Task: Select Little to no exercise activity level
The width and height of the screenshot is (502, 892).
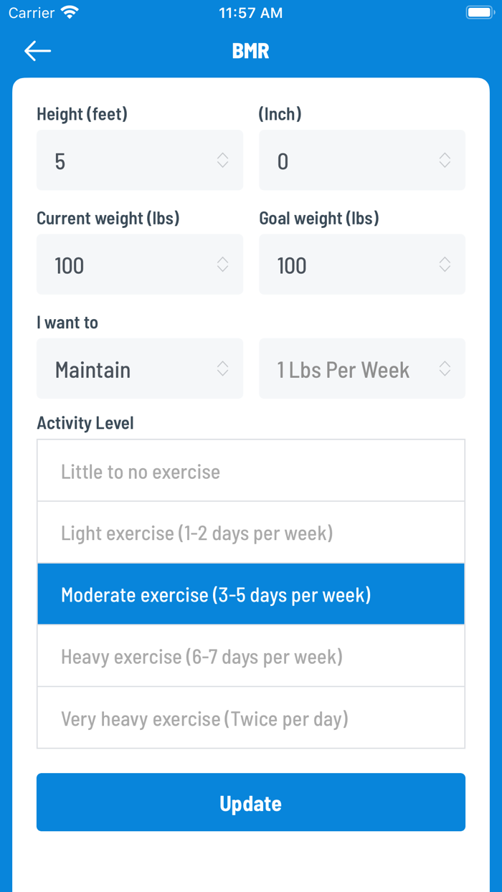Action: (x=251, y=470)
